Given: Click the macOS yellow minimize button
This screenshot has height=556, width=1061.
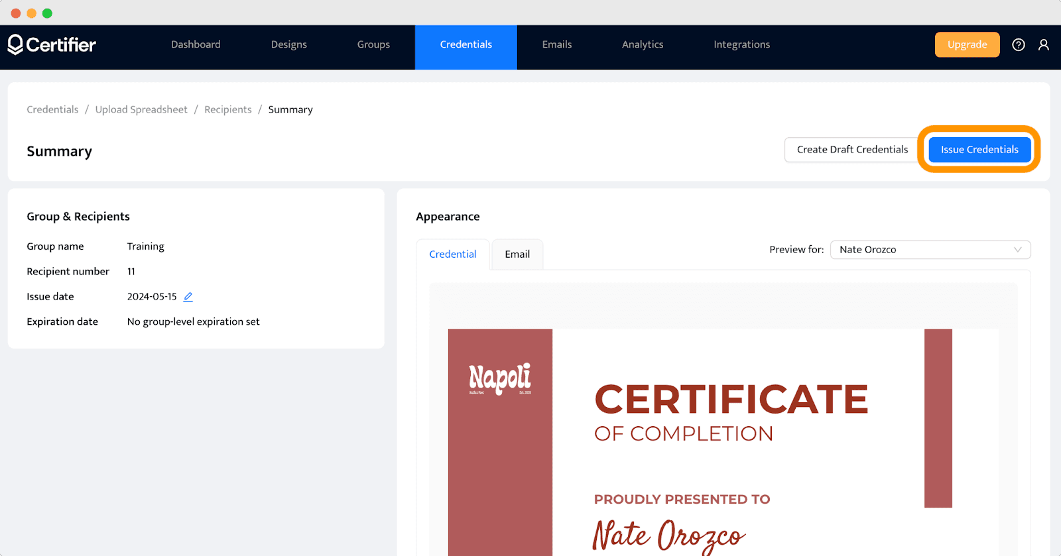Looking at the screenshot, I should tap(31, 13).
